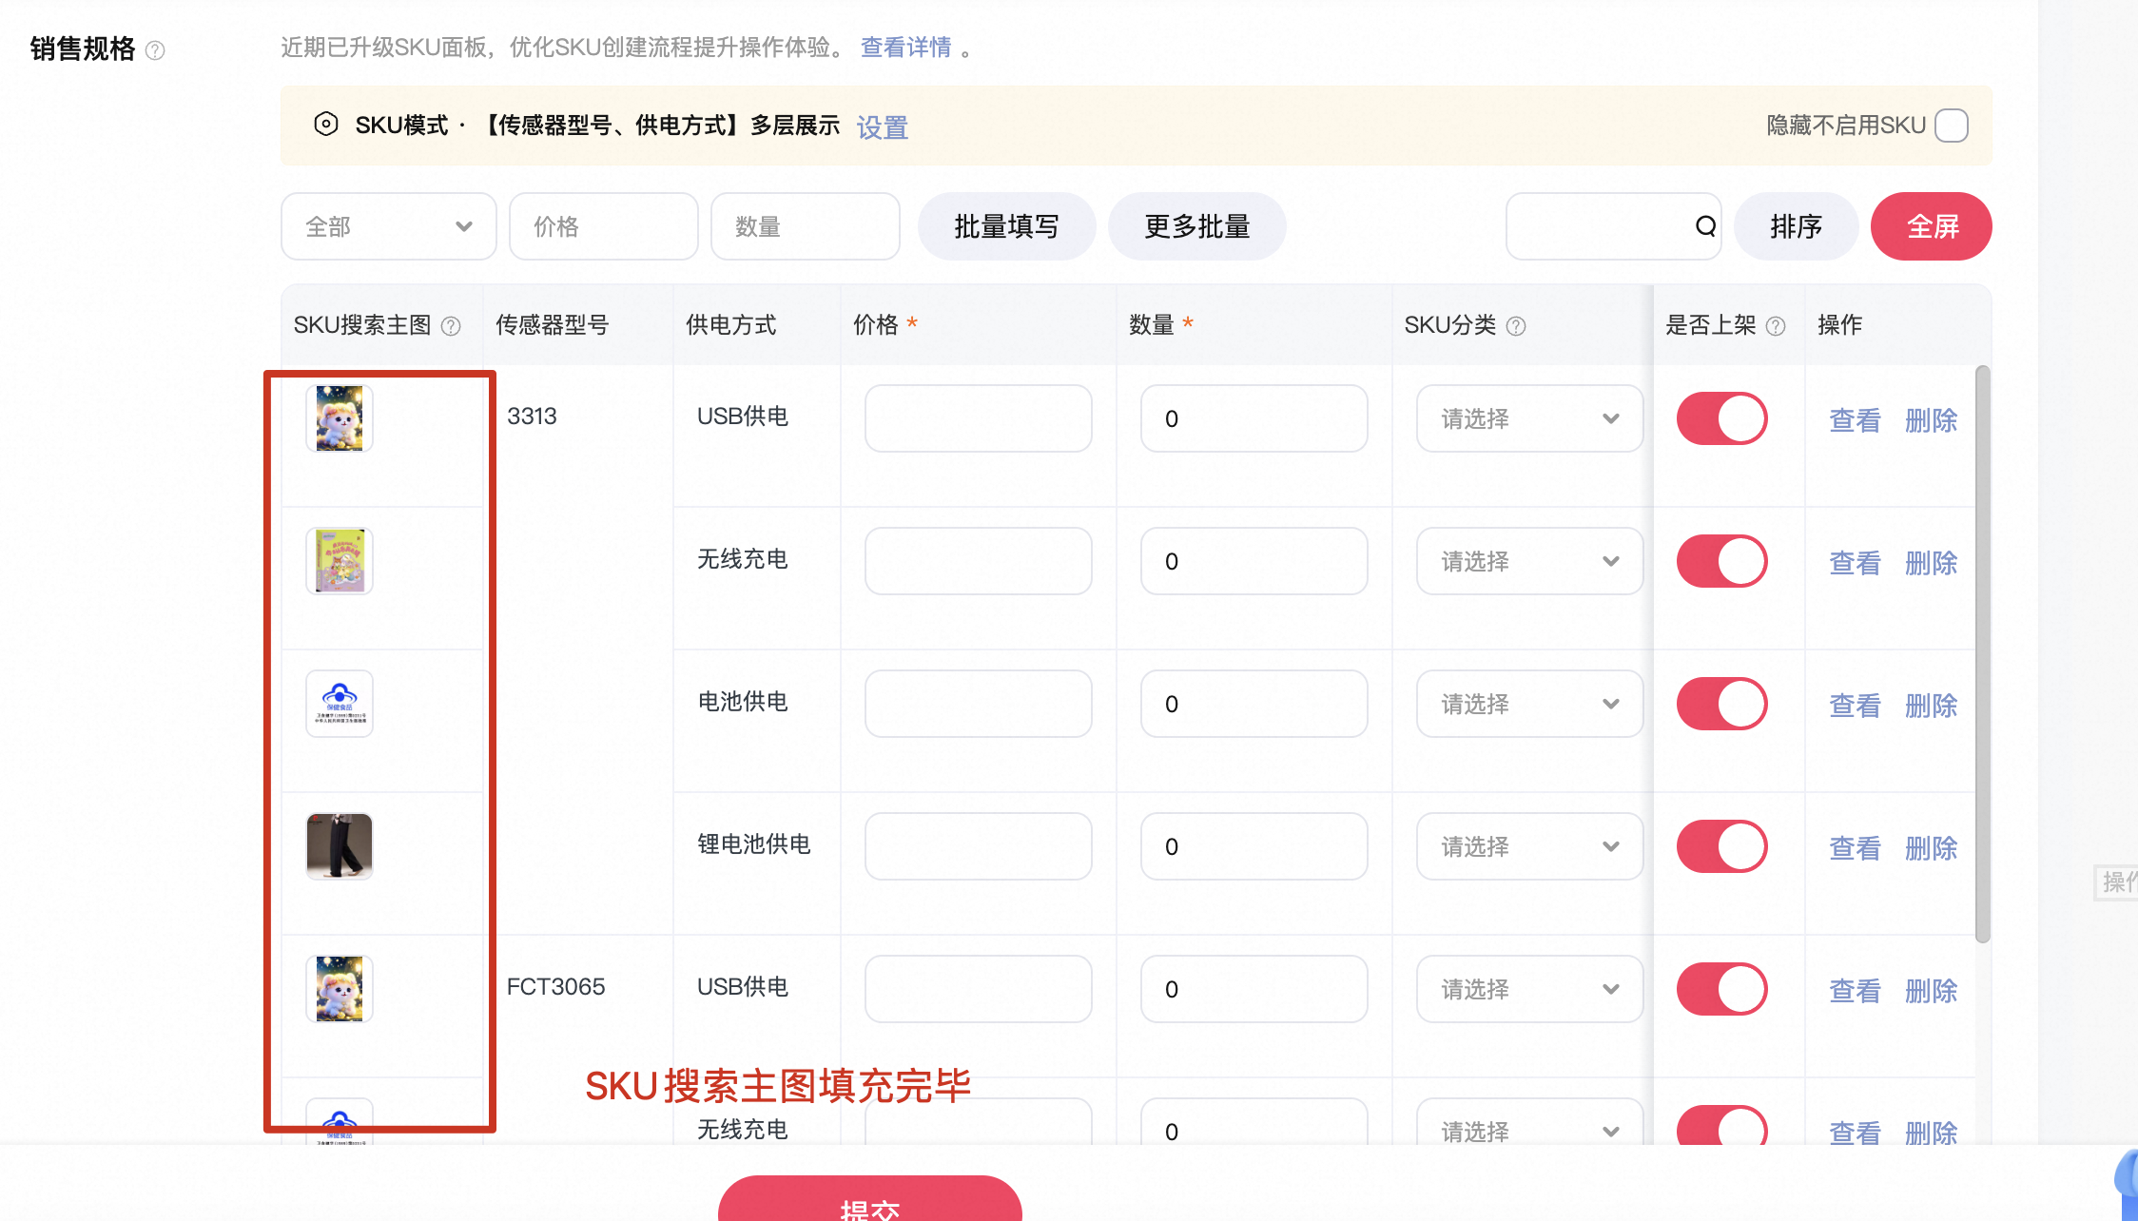The width and height of the screenshot is (2138, 1221).
Task: Click price field for 3313 无线充电
Action: pyautogui.click(x=979, y=561)
